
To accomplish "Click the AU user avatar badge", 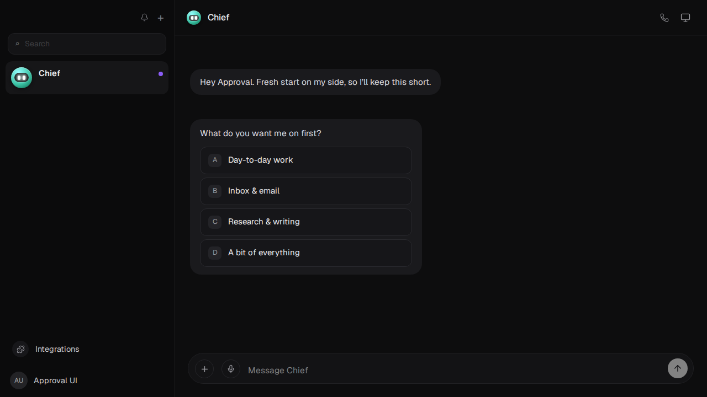I will [x=19, y=380].
